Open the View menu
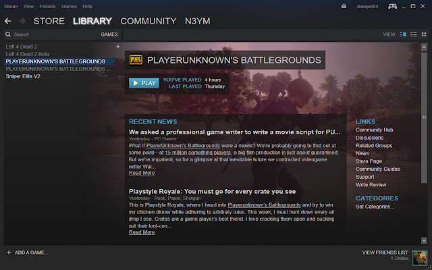The width and height of the screenshot is (432, 270). click(x=28, y=6)
